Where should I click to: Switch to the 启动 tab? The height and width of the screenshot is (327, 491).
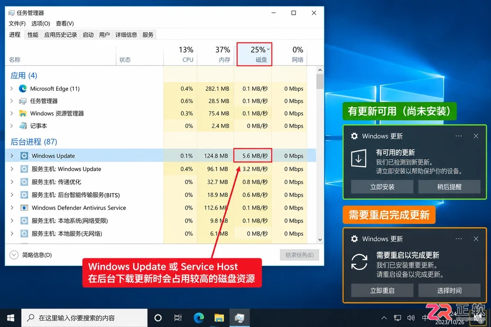coord(88,35)
